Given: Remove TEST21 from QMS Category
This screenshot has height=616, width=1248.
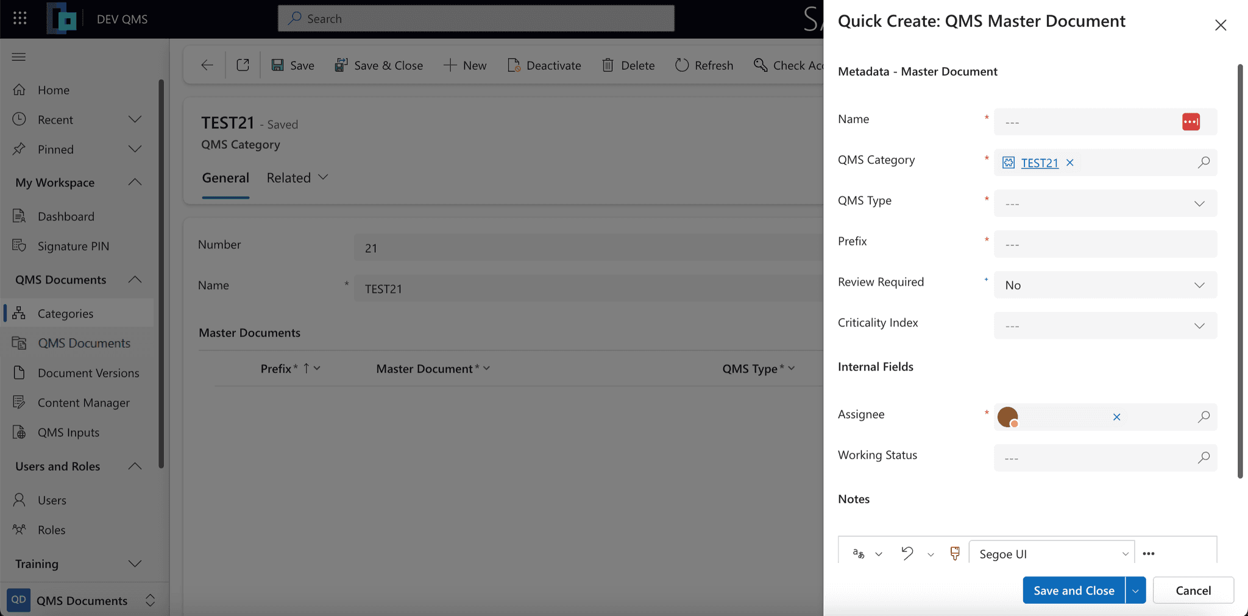Looking at the screenshot, I should [1069, 163].
